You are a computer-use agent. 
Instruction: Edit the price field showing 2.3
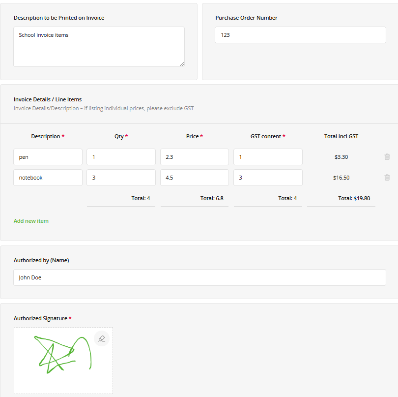[194, 156]
